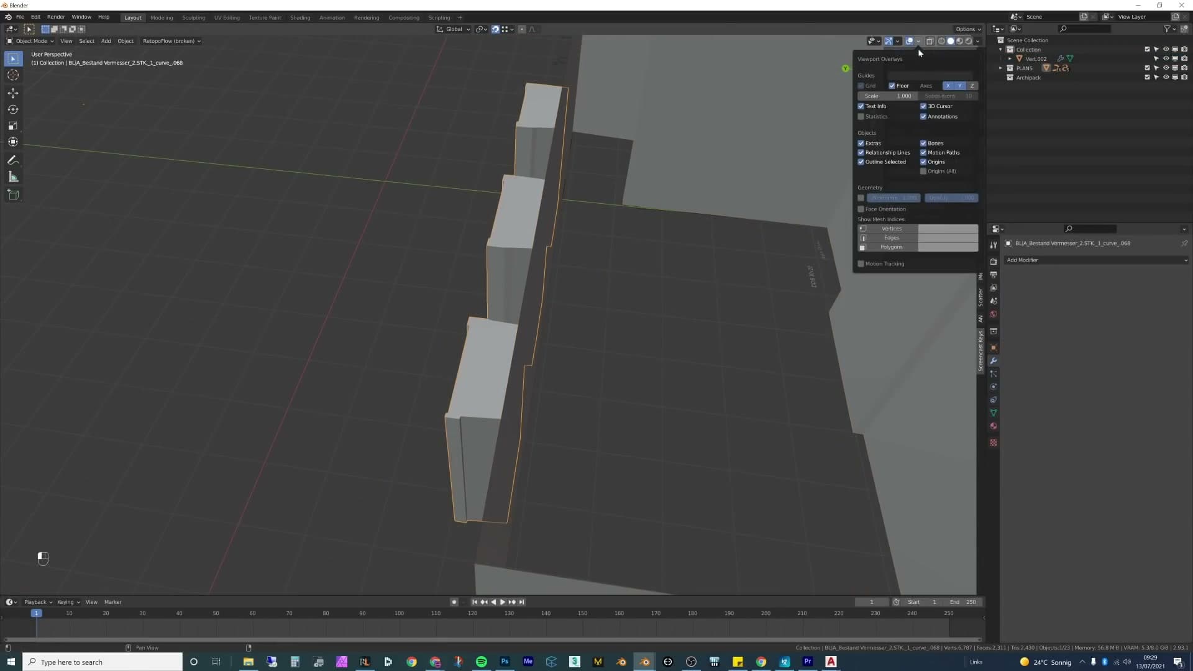Click the Windows search box on the taskbar

pos(103,662)
